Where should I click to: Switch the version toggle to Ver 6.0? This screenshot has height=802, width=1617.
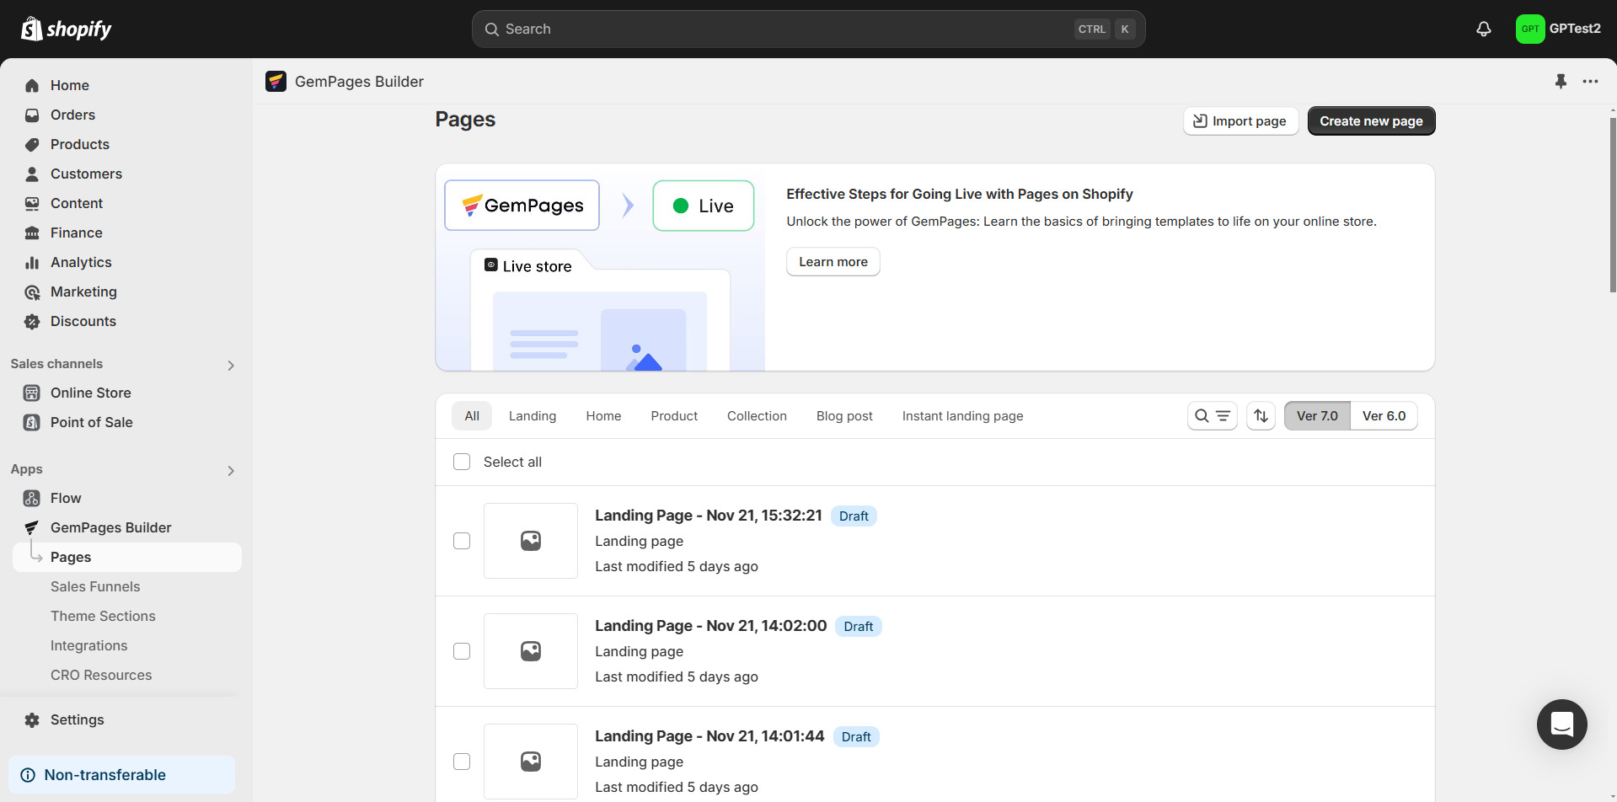pyautogui.click(x=1383, y=415)
